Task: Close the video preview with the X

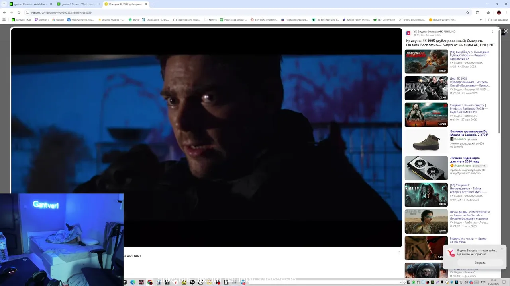Action: pos(506,31)
